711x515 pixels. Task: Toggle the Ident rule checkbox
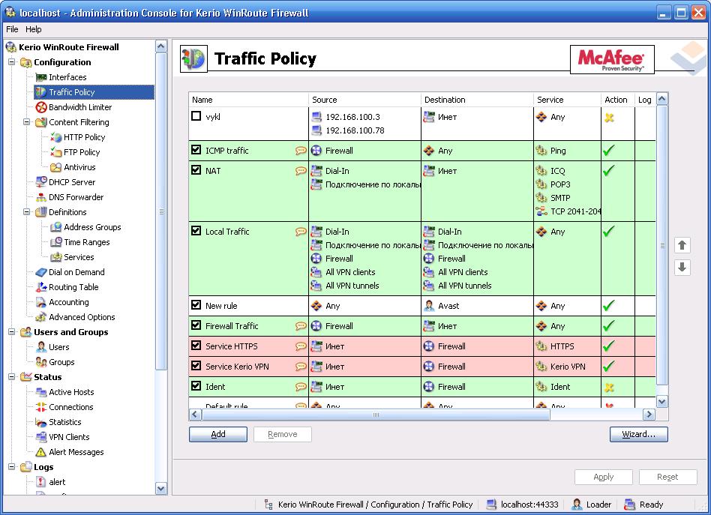point(196,386)
